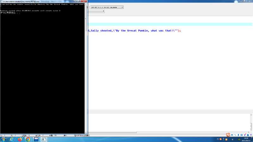Click the highlighted cyan line in editor
The image size is (253, 142).
tap(170, 24)
